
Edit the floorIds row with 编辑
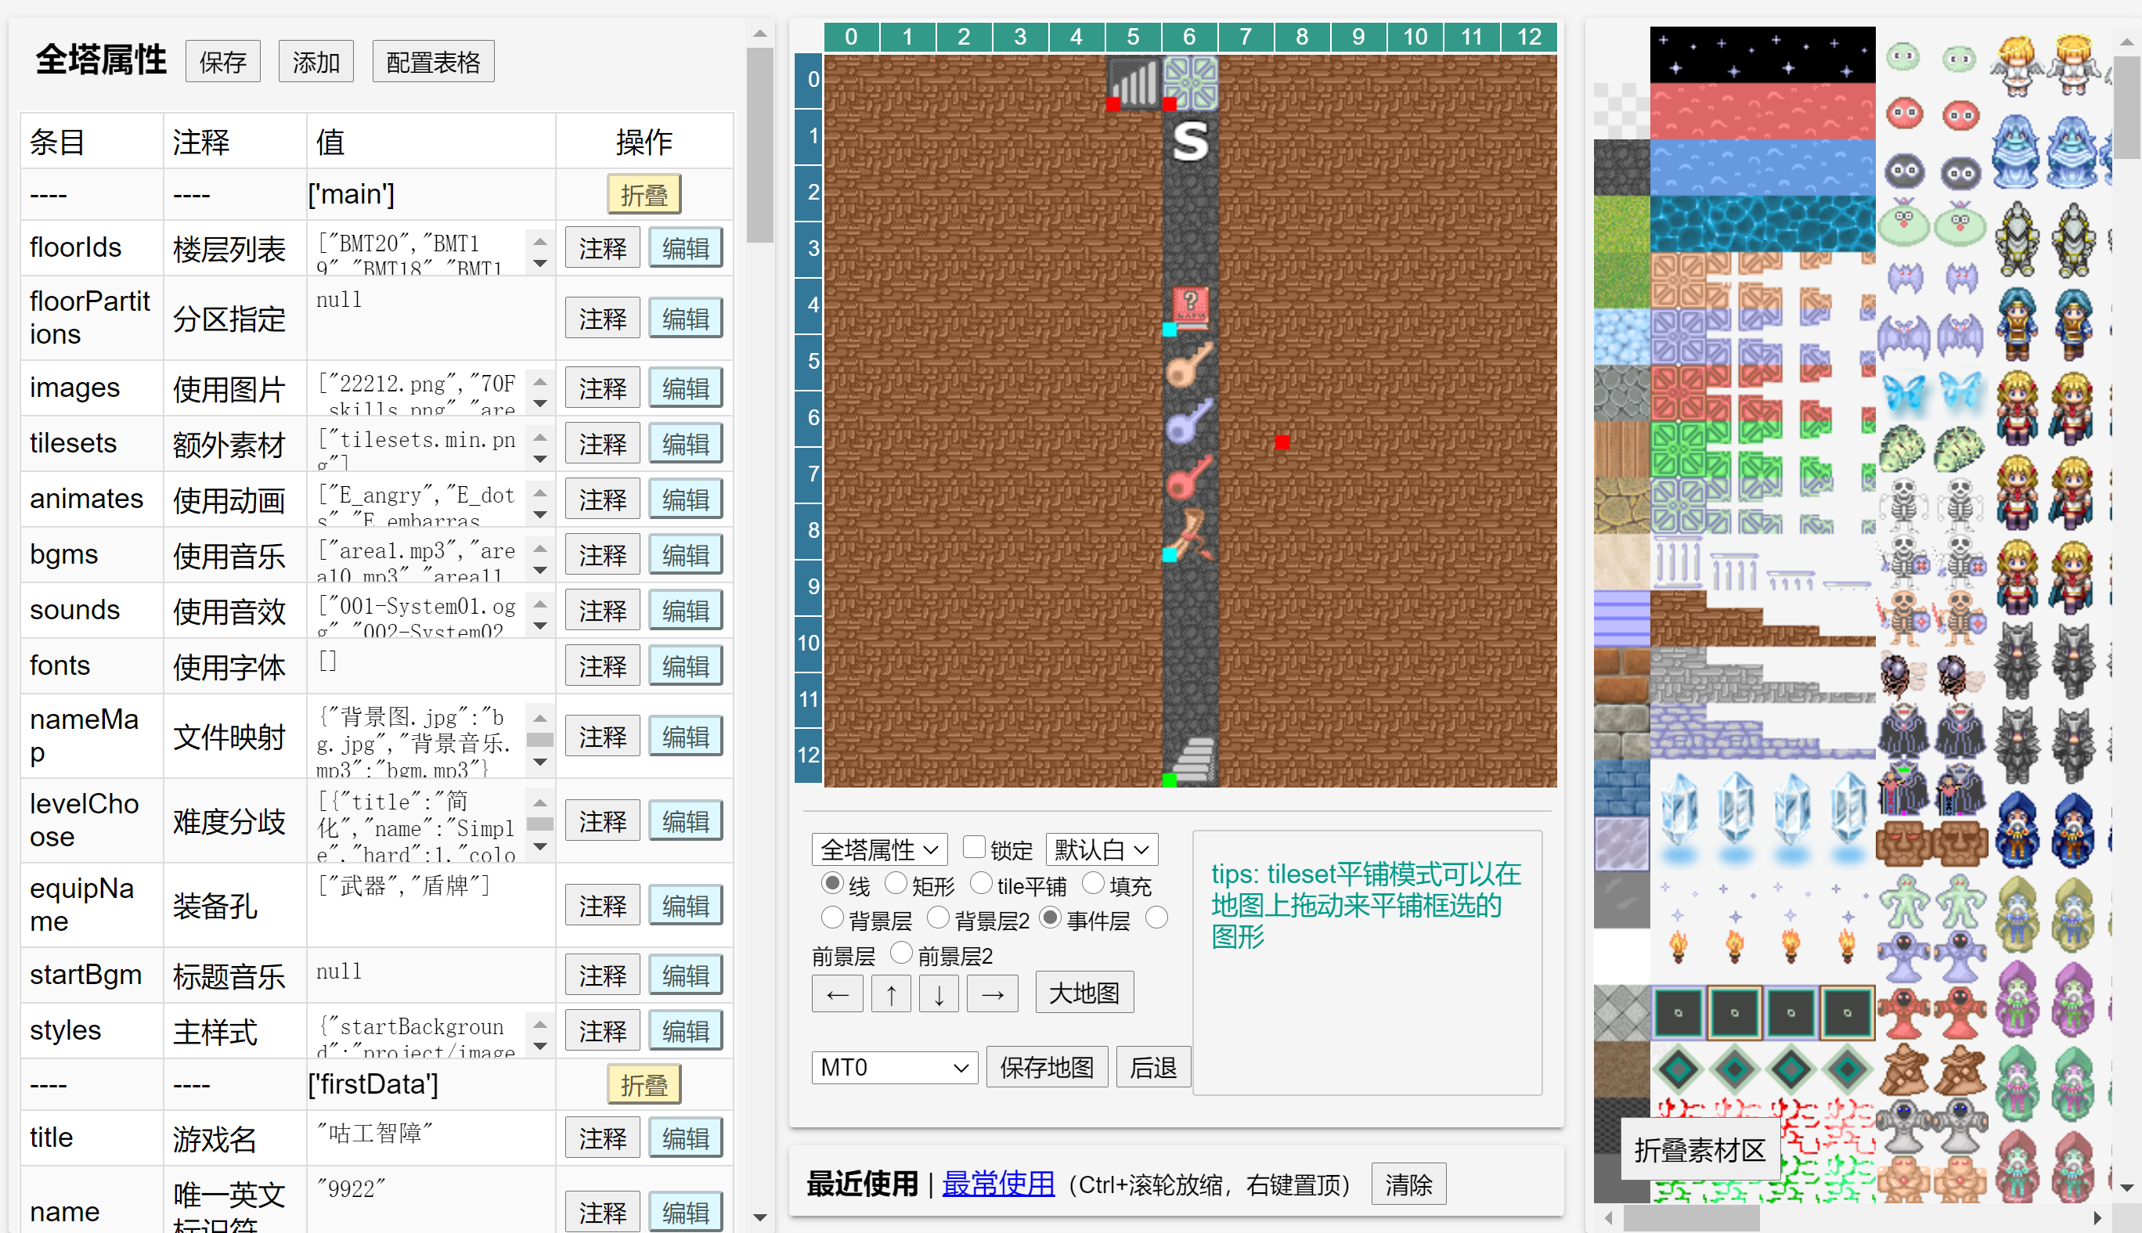(x=685, y=248)
